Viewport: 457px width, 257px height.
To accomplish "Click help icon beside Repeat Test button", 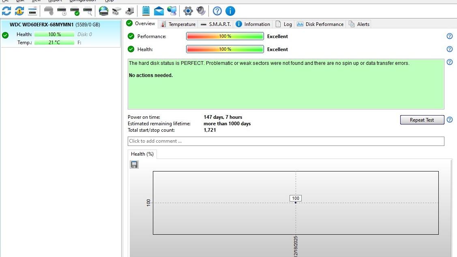I will pos(449,120).
